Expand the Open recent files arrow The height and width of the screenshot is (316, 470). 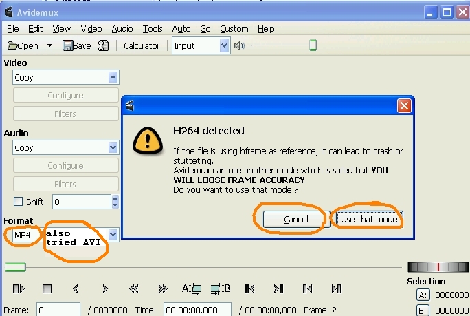(49, 45)
